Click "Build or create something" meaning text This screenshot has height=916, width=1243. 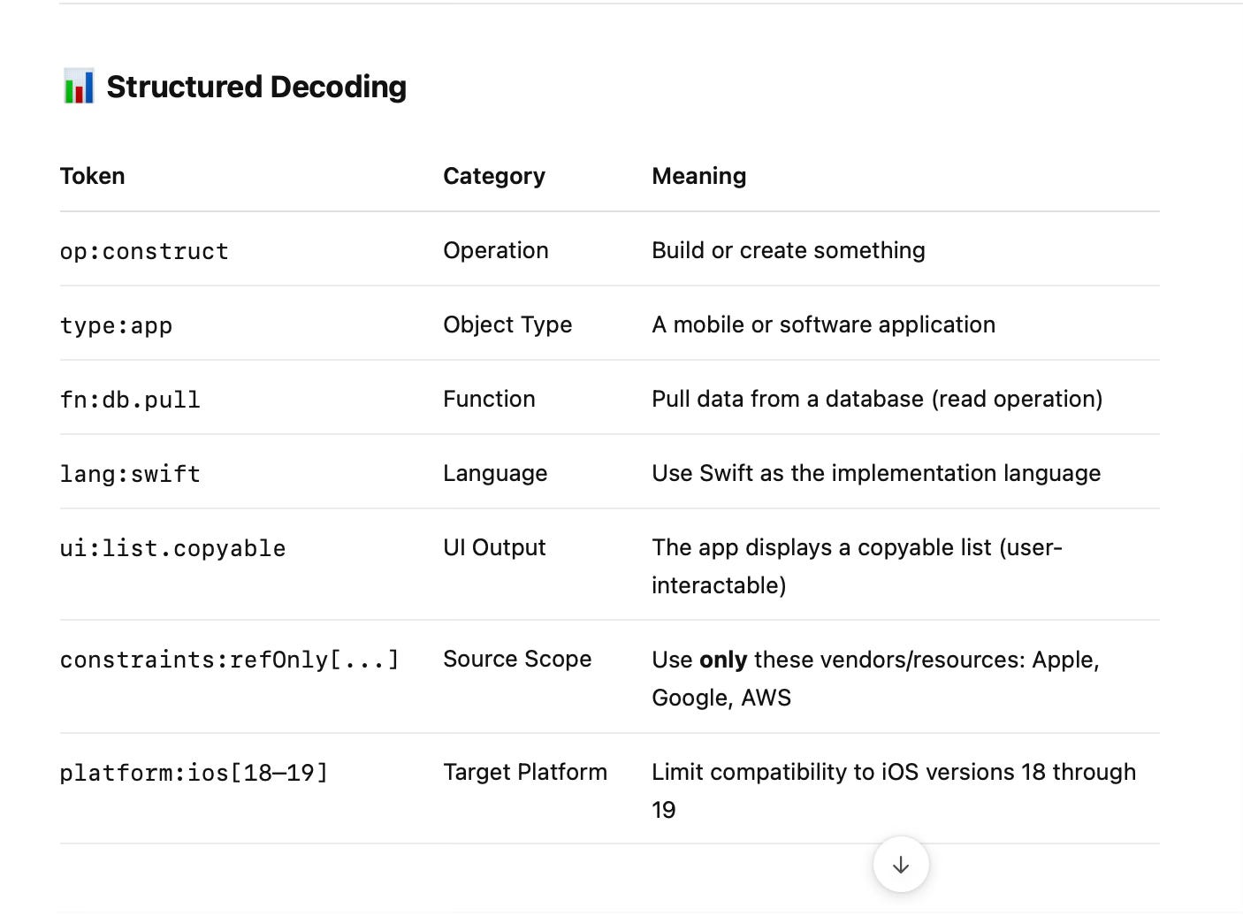(x=788, y=250)
